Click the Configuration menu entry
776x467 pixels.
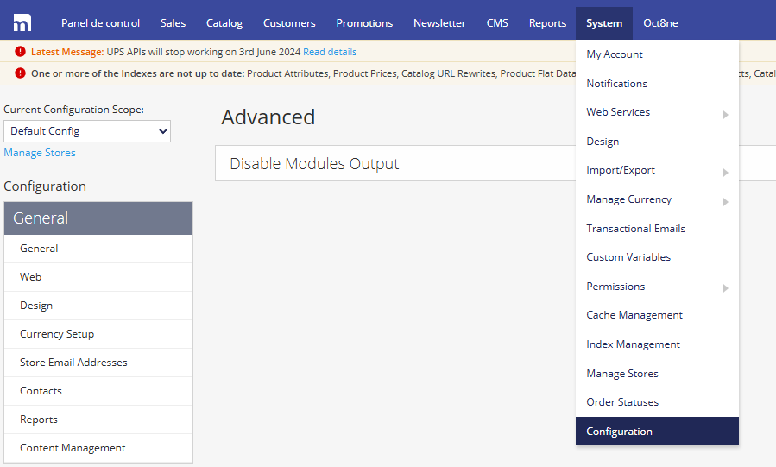619,432
